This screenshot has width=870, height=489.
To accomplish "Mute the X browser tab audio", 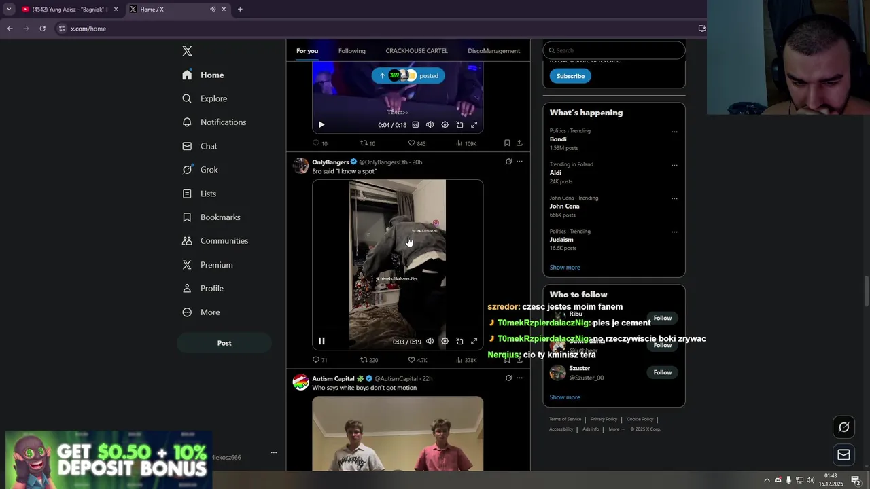I will (x=213, y=9).
